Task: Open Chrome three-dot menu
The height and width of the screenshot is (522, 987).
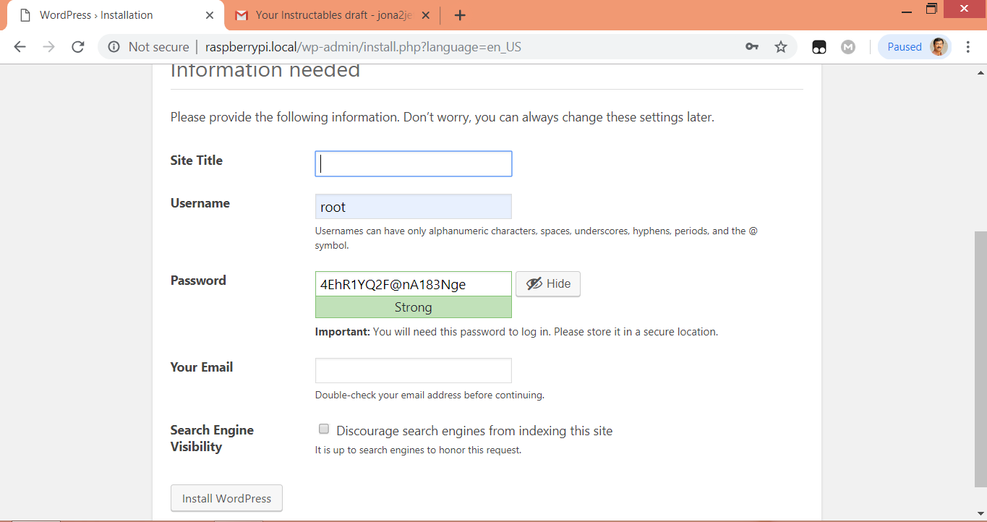Action: 968,47
